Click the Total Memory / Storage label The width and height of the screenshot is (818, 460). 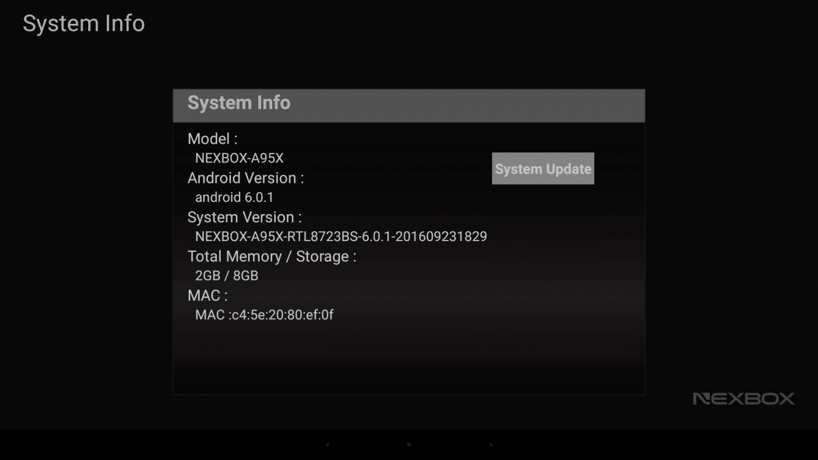pyautogui.click(x=272, y=256)
